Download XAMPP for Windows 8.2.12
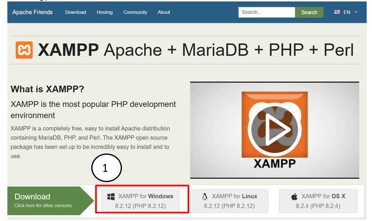Viewport: 372px width, 221px height. 140,201
